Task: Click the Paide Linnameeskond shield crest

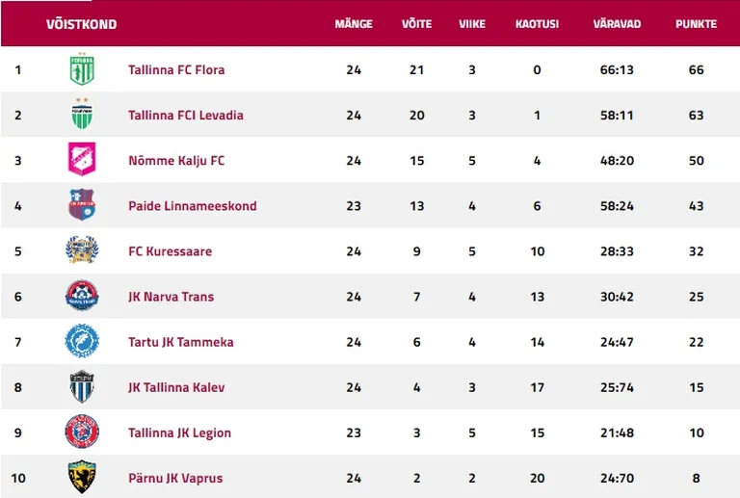Action: [x=82, y=204]
